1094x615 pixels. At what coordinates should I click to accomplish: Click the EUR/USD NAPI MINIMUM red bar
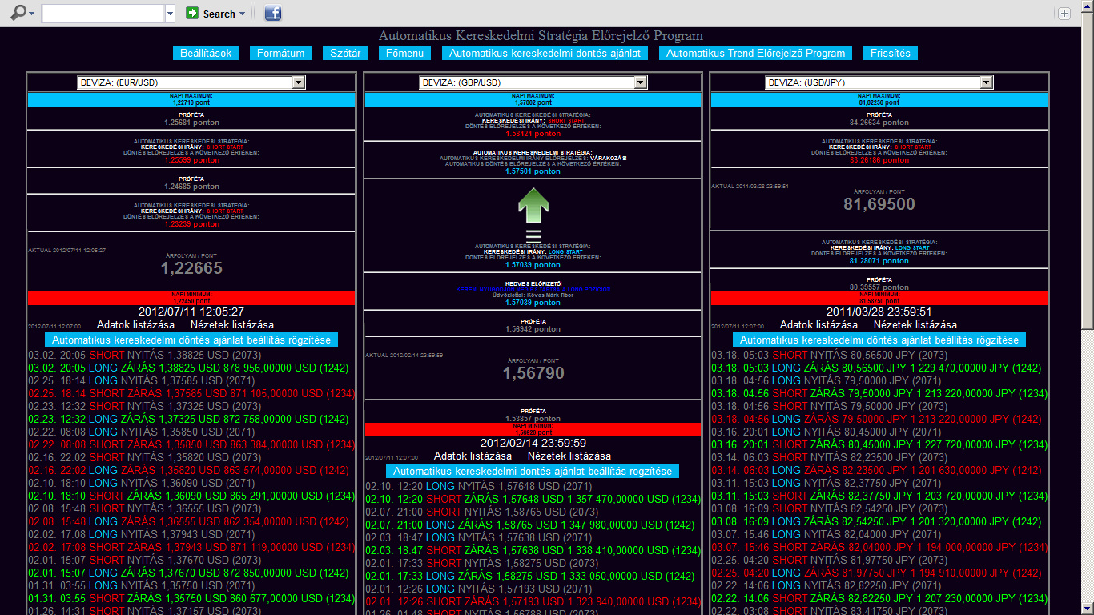pyautogui.click(x=191, y=298)
